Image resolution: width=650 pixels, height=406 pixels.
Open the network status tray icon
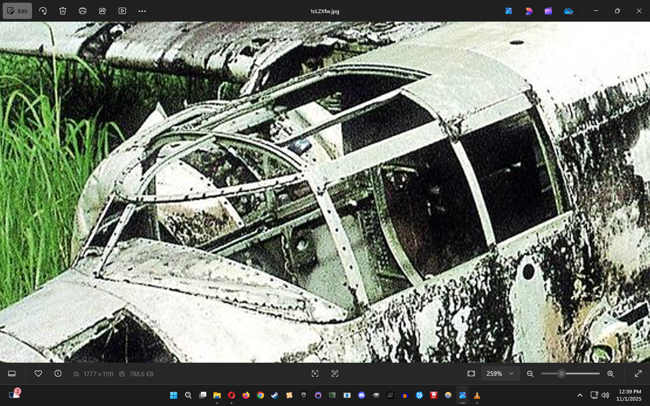click(594, 395)
